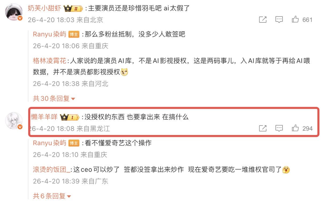322x206 pixels.
Task: Click the like count 661
Action: click(x=307, y=20)
